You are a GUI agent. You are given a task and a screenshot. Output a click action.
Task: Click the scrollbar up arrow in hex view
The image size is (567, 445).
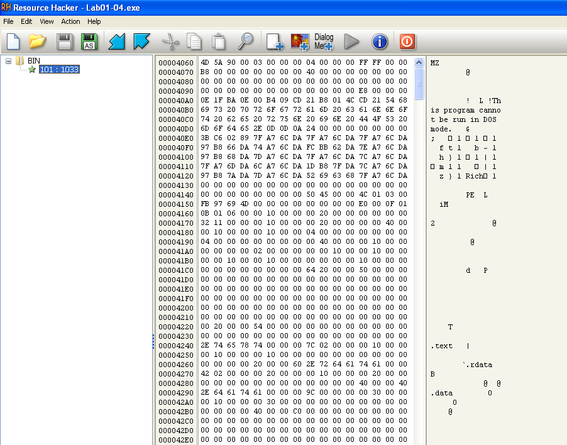(419, 62)
